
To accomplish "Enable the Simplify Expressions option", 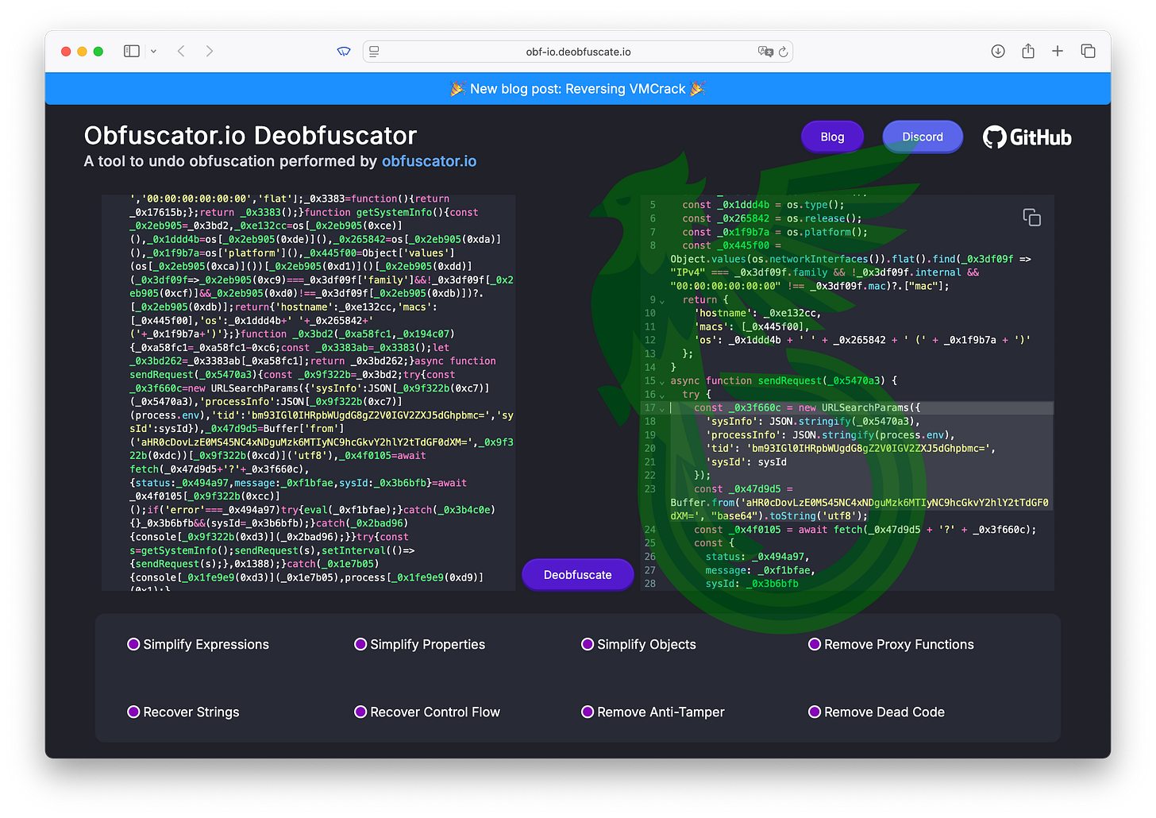I will pos(133,644).
